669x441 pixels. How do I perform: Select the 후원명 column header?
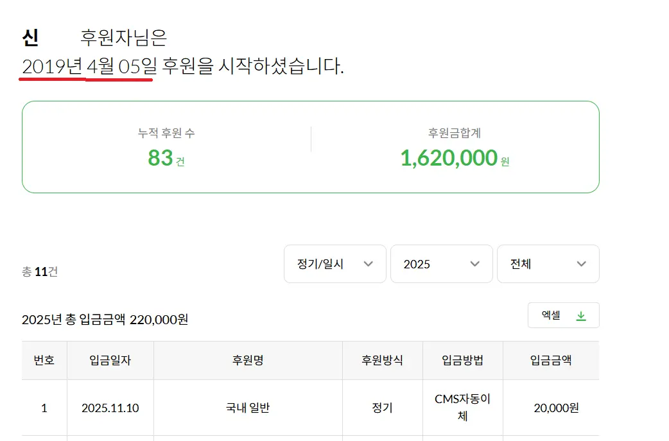pos(247,360)
